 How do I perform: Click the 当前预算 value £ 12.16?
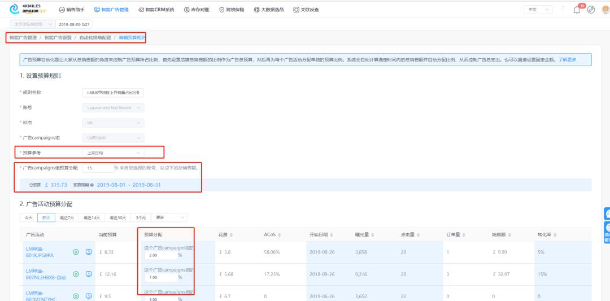(x=108, y=274)
